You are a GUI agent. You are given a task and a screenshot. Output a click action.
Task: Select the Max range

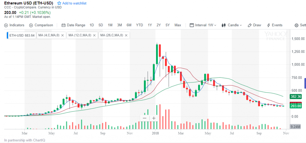tap(178, 25)
